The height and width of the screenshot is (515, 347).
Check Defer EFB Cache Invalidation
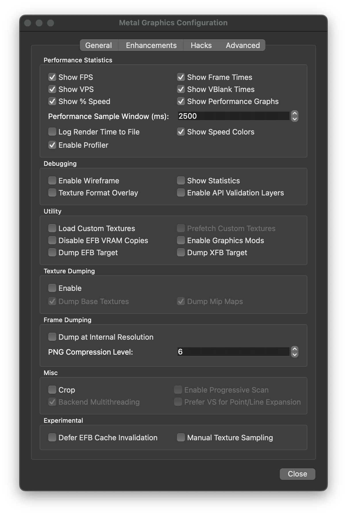coord(52,438)
